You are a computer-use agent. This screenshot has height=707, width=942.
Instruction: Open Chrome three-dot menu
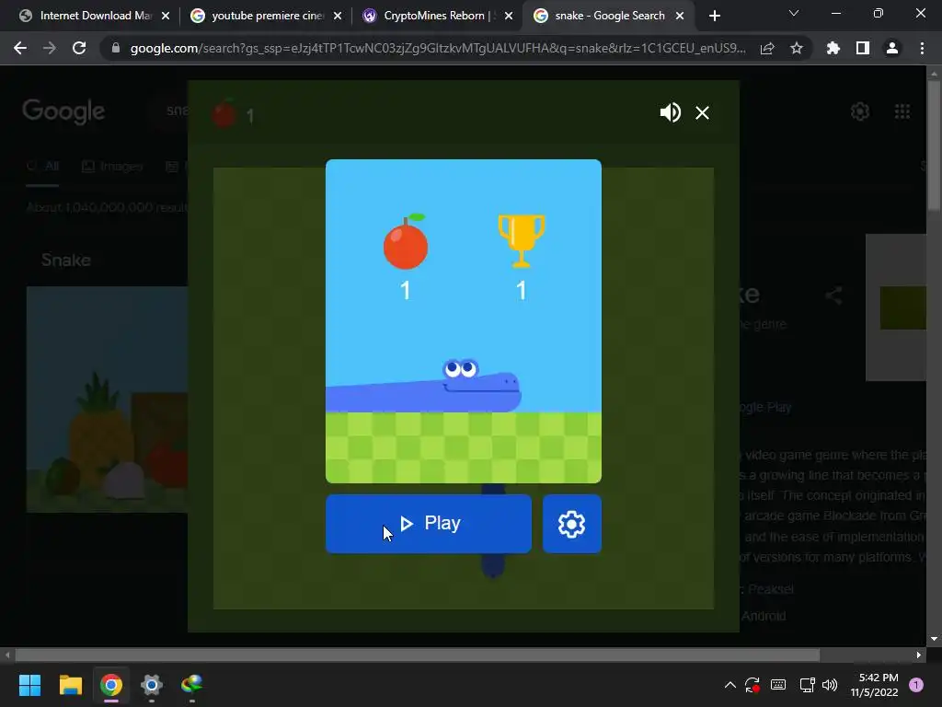pyautogui.click(x=922, y=48)
